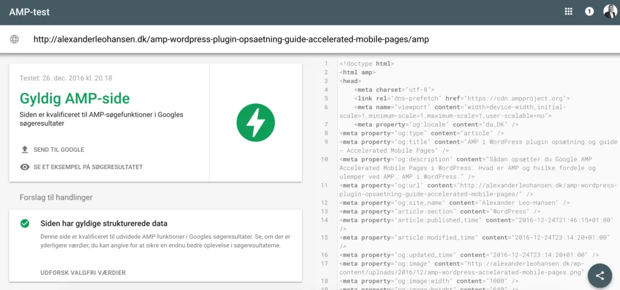This screenshot has height=290, width=620.
Task: Click the og:url meta line
Action: click(x=478, y=190)
